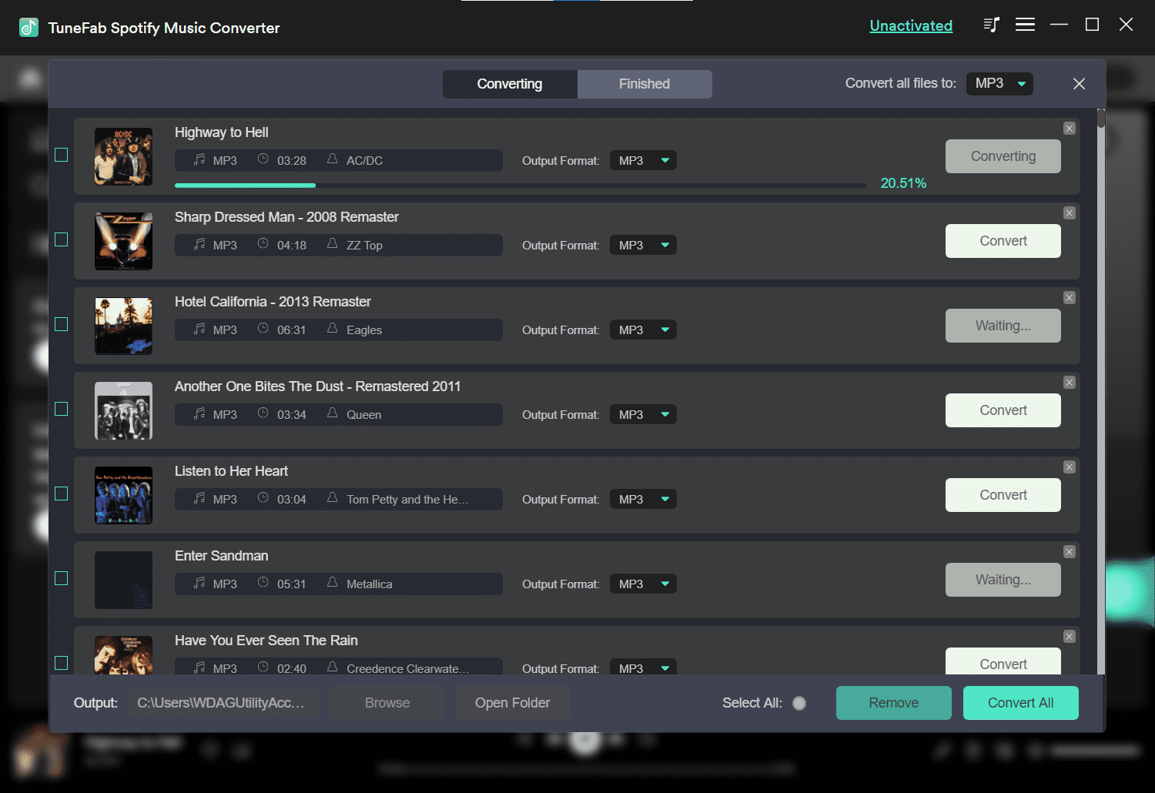
Task: Click Convert for Another One Bites The Dust
Action: click(1003, 410)
